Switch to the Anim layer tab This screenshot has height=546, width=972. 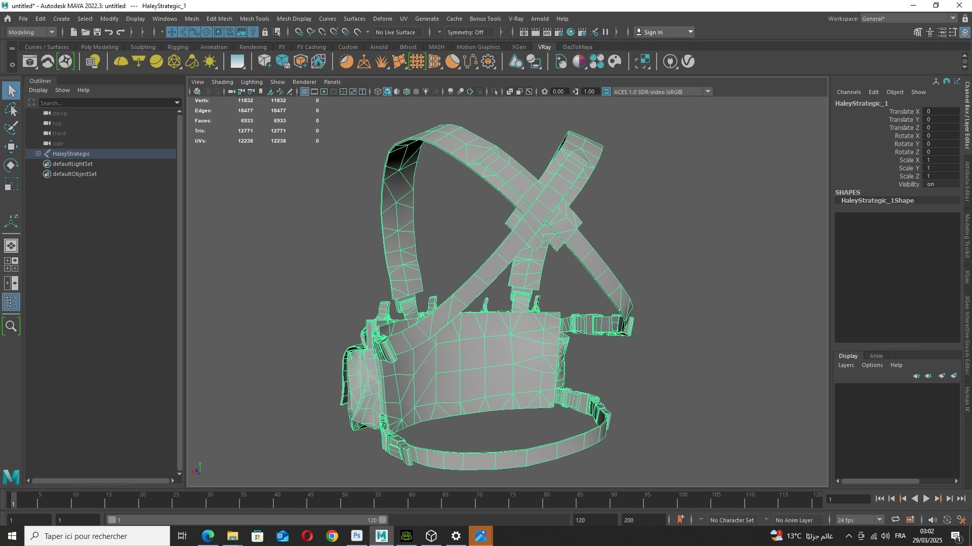coord(876,356)
